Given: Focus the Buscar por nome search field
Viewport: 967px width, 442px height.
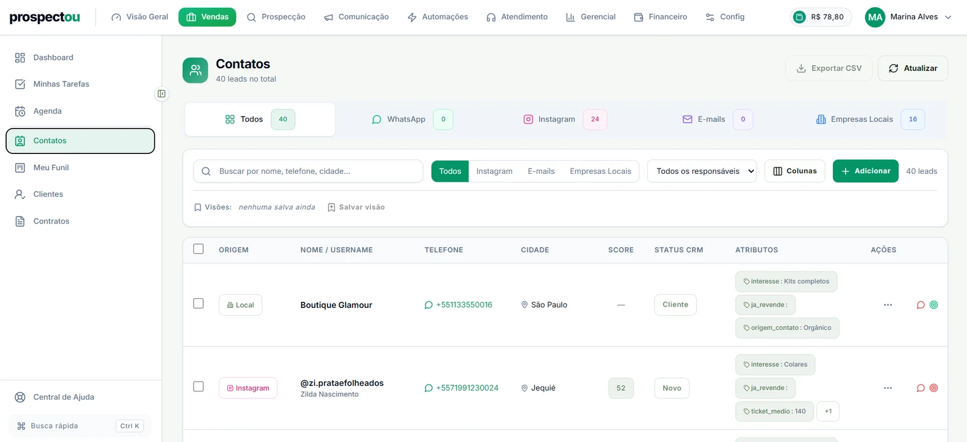Looking at the screenshot, I should point(308,171).
